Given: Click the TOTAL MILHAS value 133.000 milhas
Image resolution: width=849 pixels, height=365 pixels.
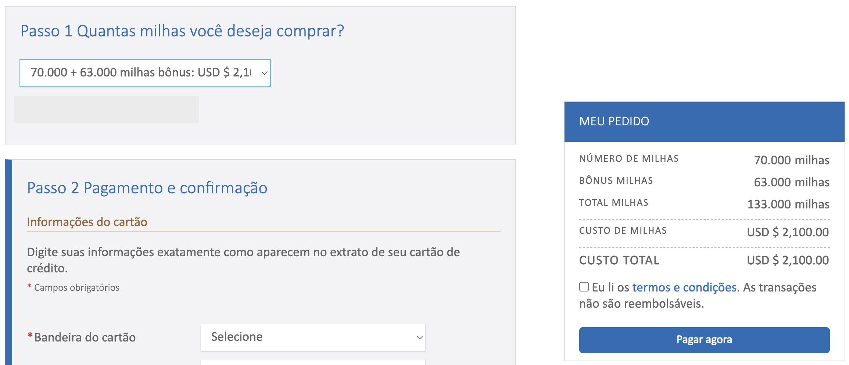Looking at the screenshot, I should (x=788, y=204).
